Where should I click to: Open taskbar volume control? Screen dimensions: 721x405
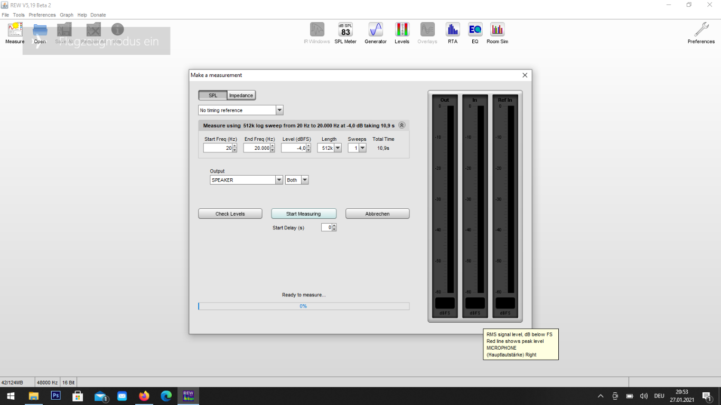point(643,396)
